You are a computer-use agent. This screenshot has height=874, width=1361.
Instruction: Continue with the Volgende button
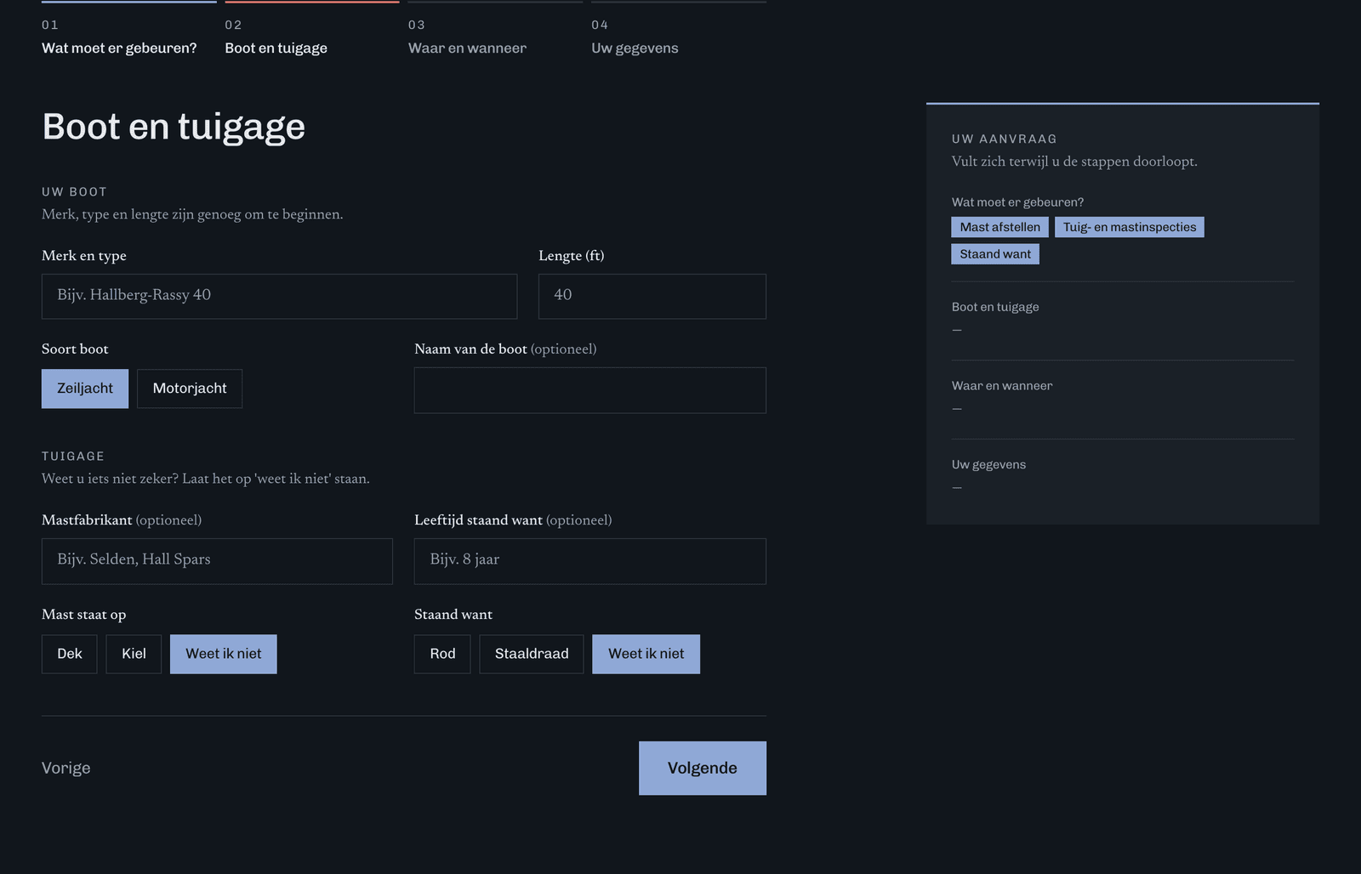pos(703,768)
